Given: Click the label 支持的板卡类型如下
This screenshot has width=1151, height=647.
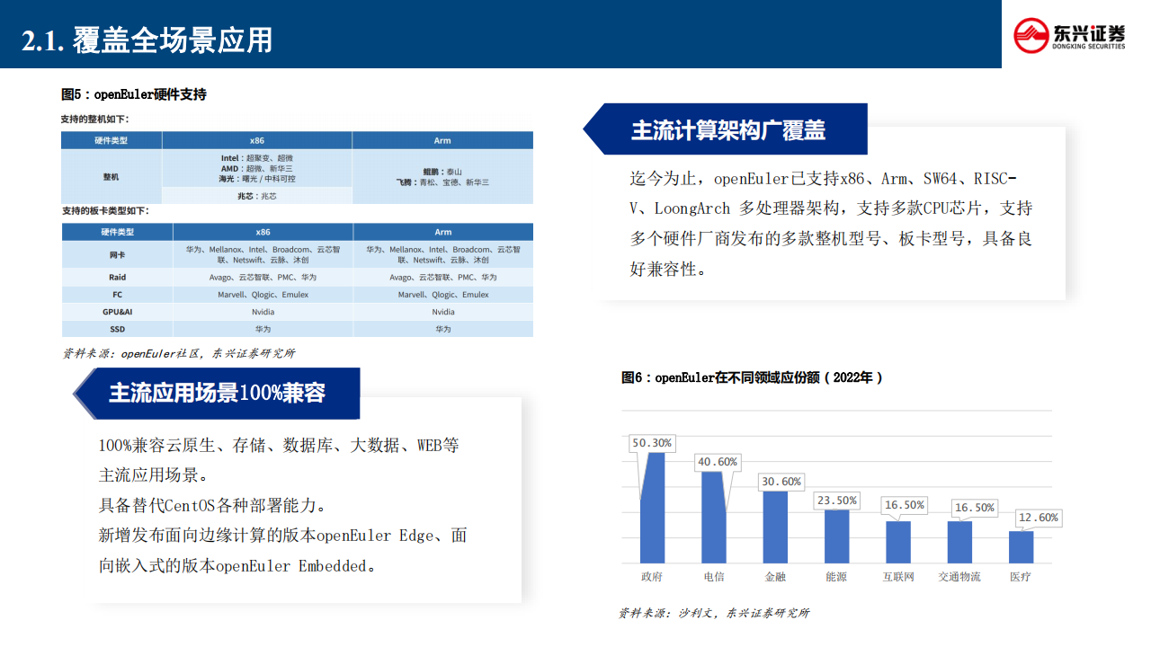Looking at the screenshot, I should click(104, 210).
